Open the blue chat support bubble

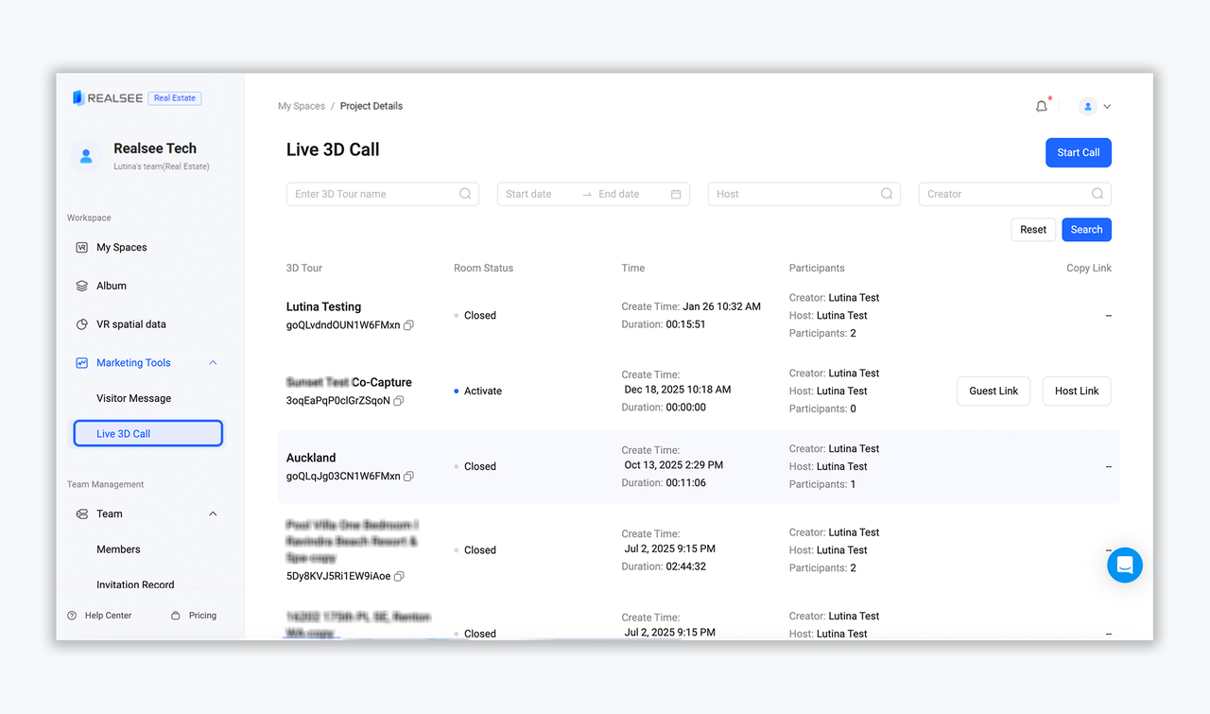tap(1124, 566)
